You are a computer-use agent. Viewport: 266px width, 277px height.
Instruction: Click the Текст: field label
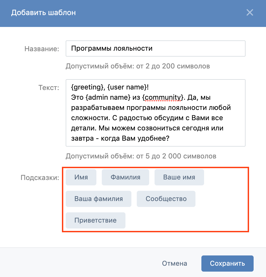click(x=49, y=88)
